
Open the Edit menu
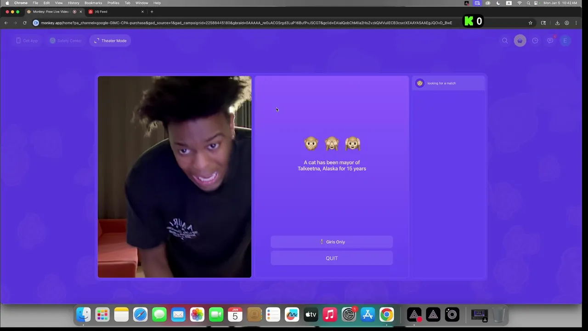[x=46, y=3]
